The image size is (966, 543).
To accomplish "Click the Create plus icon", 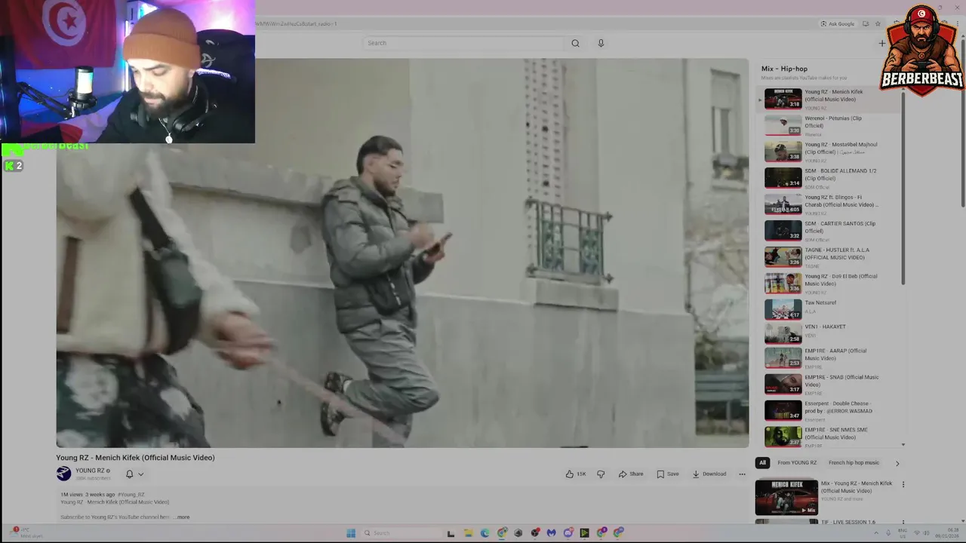I will point(881,43).
